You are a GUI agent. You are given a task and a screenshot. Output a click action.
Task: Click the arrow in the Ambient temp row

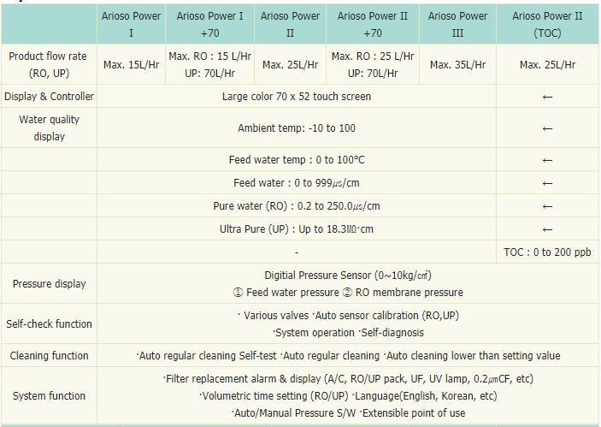(547, 128)
